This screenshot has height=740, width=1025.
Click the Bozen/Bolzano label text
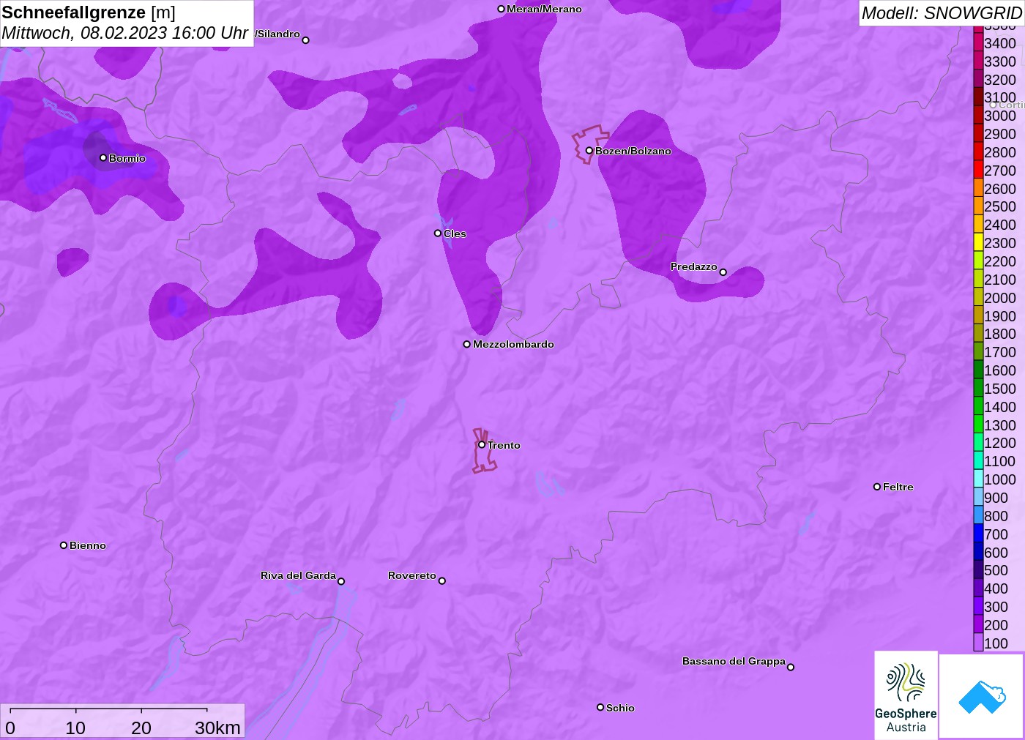click(633, 151)
